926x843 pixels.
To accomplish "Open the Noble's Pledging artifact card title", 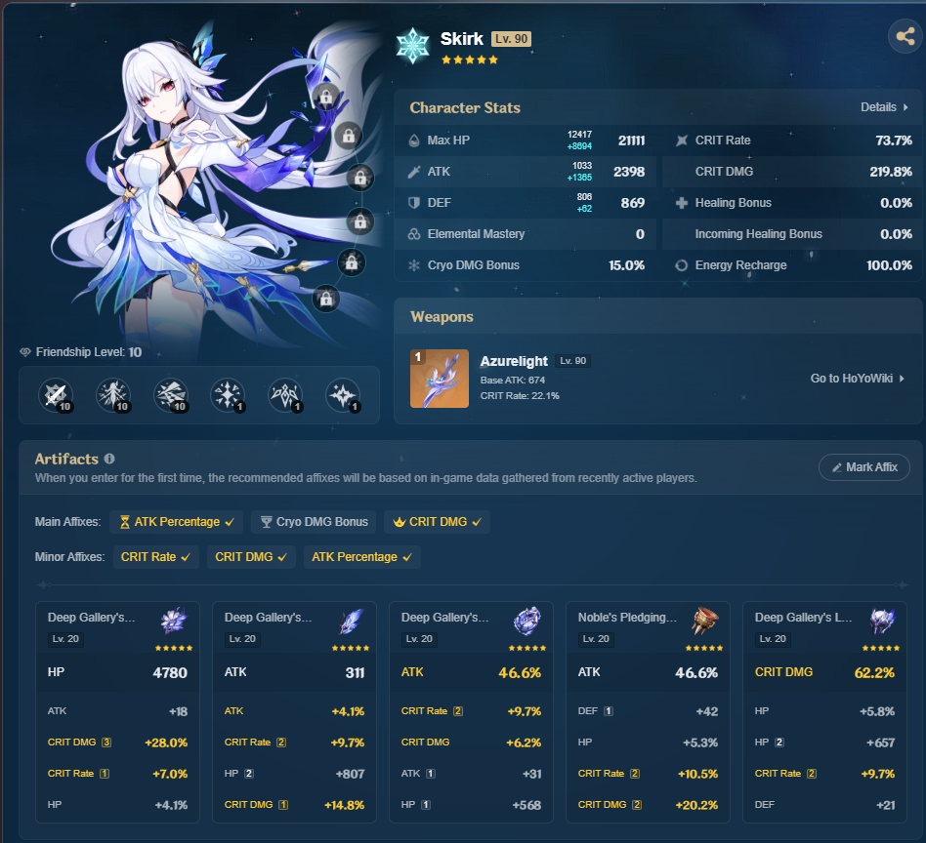I will coord(627,618).
